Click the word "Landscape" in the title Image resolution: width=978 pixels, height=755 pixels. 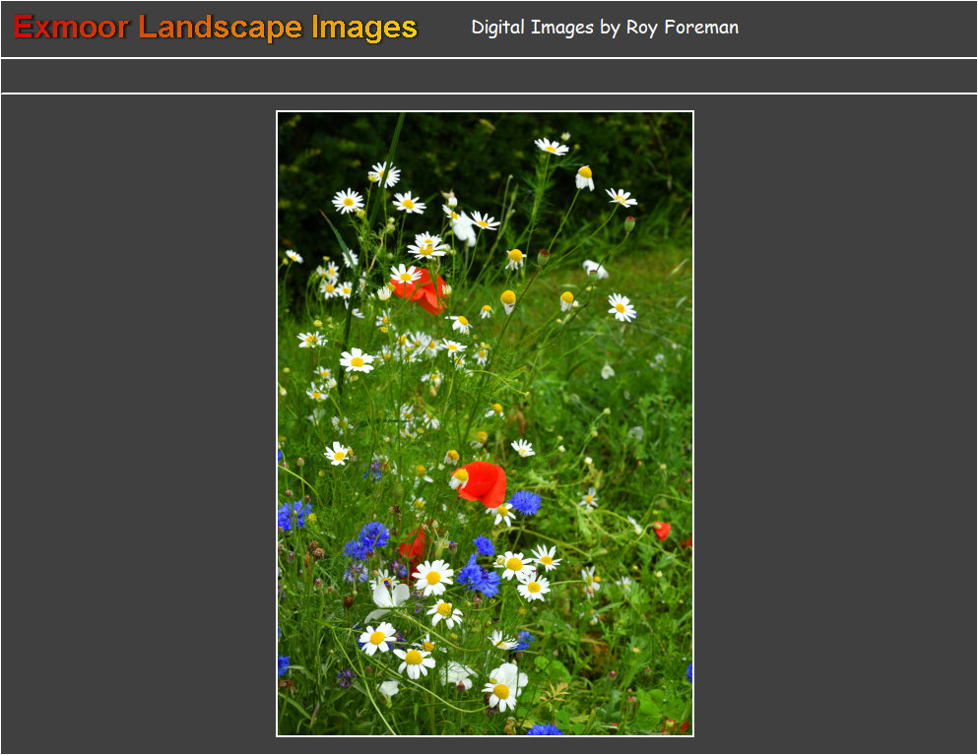click(x=222, y=28)
